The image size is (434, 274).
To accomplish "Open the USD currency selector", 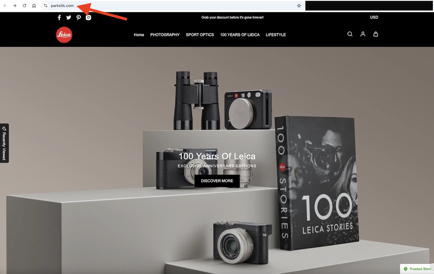I will pos(374,17).
